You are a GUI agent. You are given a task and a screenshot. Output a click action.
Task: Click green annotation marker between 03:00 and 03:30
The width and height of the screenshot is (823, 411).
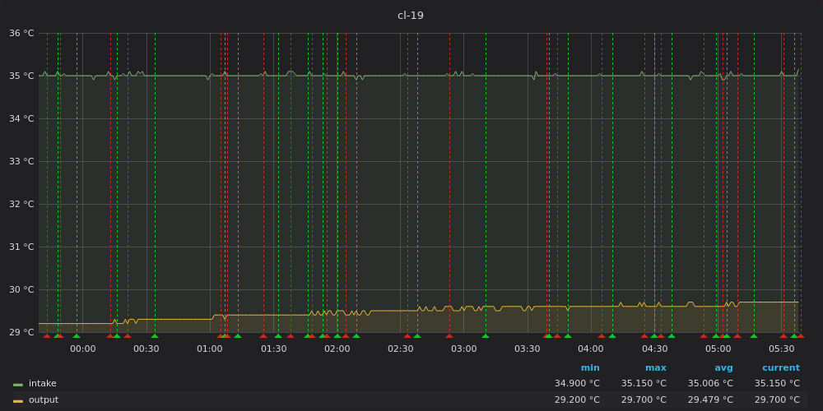(x=486, y=335)
